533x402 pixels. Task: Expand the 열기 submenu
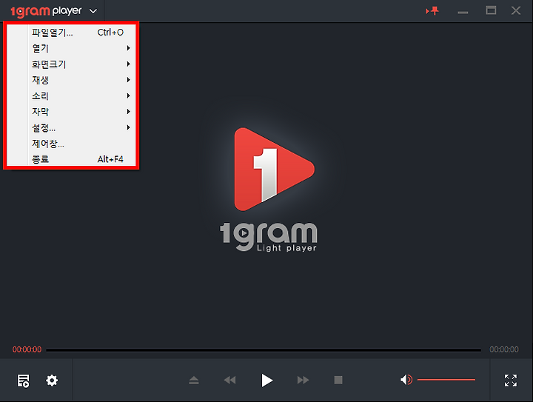pos(71,48)
